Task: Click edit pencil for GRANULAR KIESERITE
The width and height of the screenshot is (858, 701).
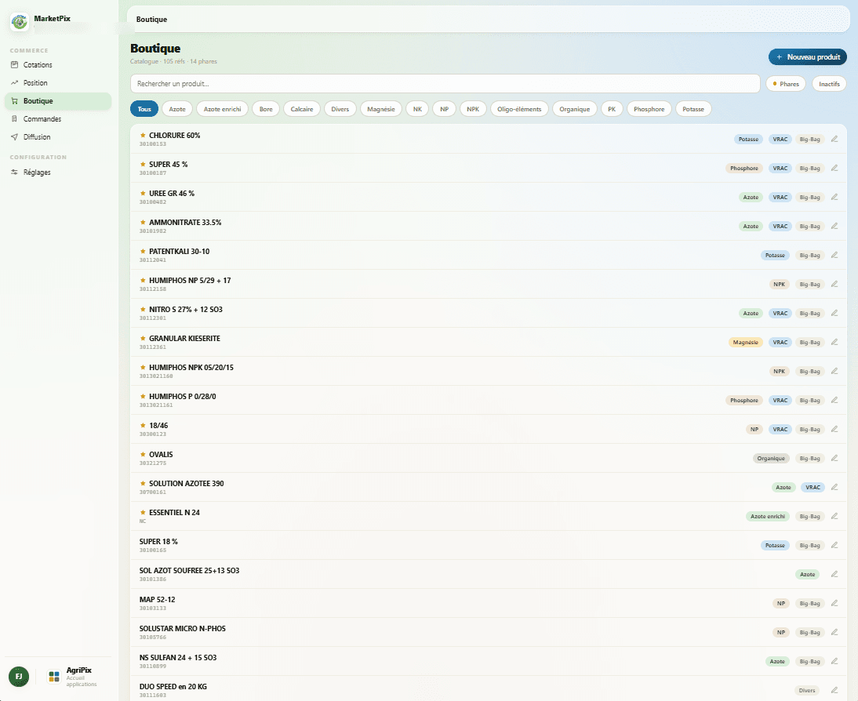Action: [x=834, y=342]
